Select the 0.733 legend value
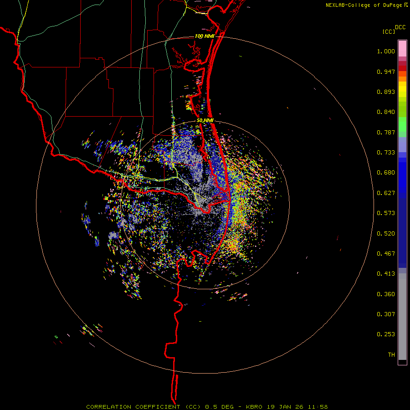Screen dimensions: 410x410 (386, 153)
